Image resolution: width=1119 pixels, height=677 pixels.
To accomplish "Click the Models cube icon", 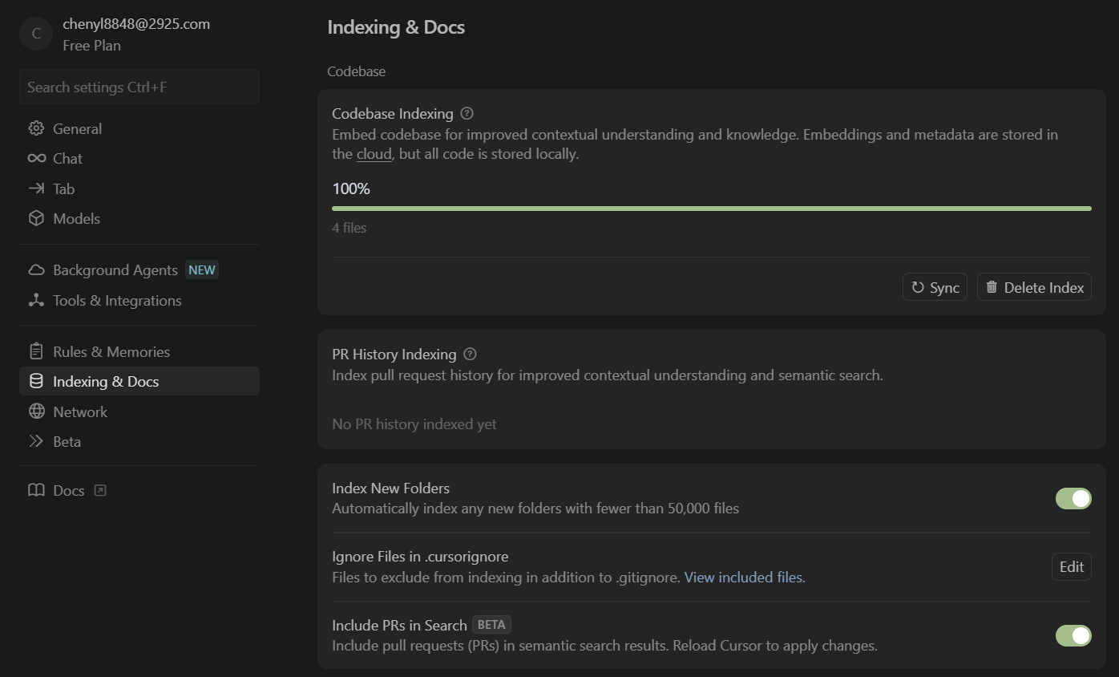I will 36,219.
